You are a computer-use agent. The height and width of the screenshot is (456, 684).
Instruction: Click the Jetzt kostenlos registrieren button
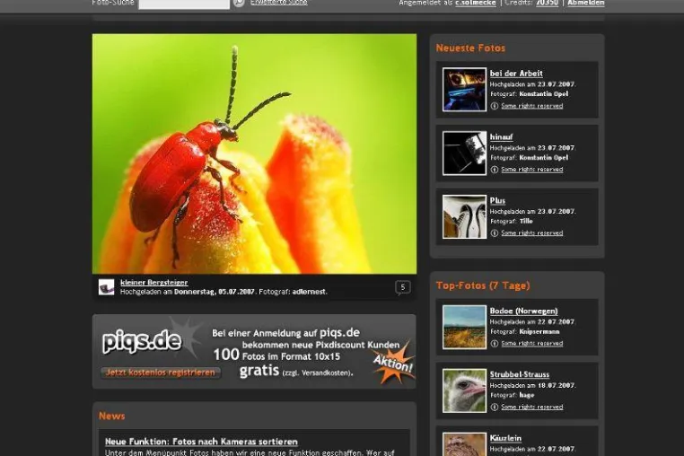pyautogui.click(x=161, y=373)
